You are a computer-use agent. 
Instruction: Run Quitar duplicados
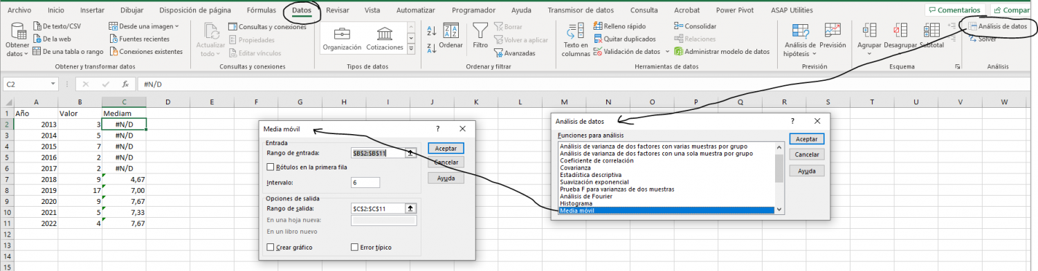[624, 39]
